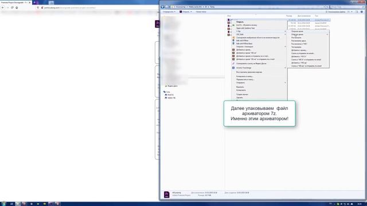Sort by 'Дата изменения' column header

pos(304,16)
